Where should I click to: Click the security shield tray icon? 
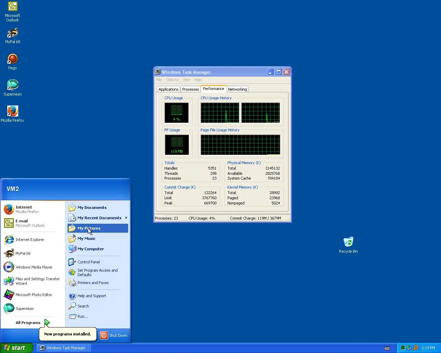[409, 348]
